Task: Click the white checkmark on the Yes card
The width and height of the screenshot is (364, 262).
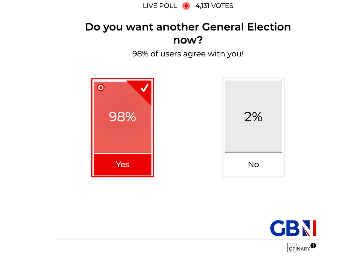Action: (x=144, y=88)
